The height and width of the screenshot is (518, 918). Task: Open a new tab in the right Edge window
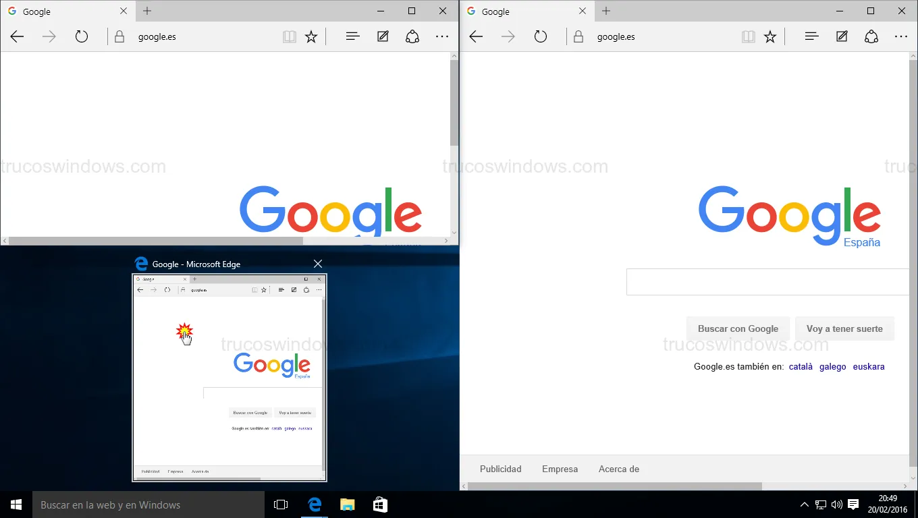[x=606, y=11]
